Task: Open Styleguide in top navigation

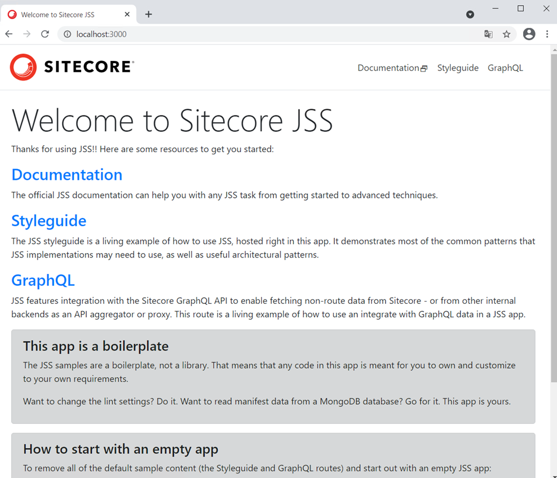Action: pyautogui.click(x=458, y=68)
